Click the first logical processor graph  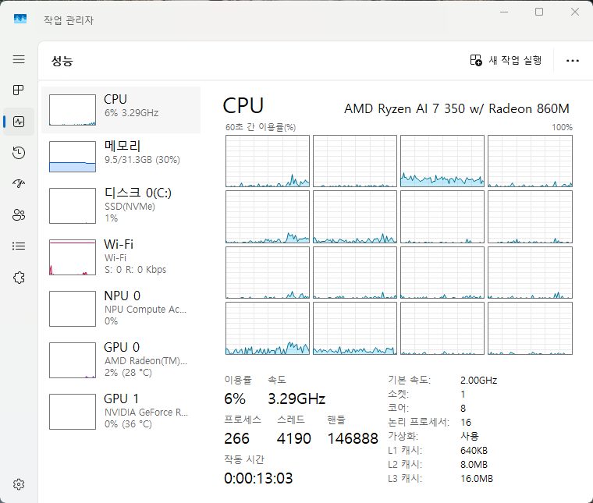point(268,161)
